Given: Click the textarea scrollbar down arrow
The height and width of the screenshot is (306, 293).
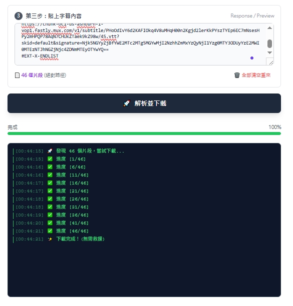Looking at the screenshot, I should pyautogui.click(x=269, y=52).
